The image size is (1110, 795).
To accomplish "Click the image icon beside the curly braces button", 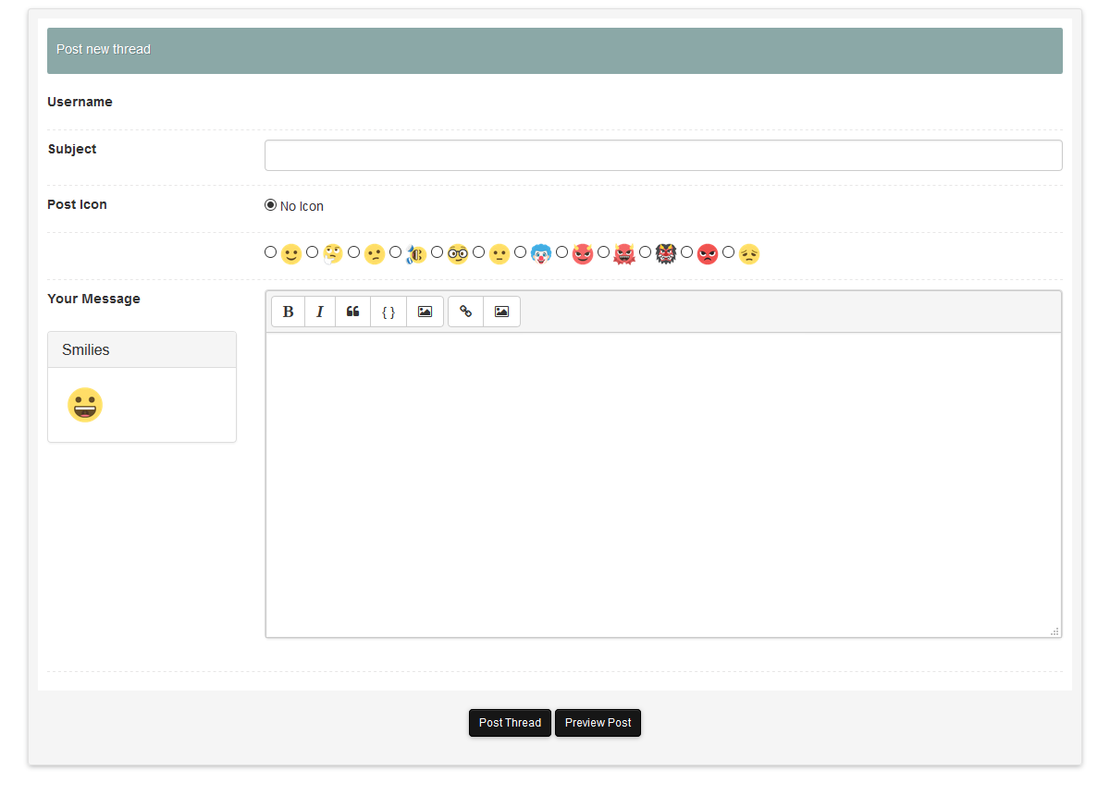I will tap(425, 312).
